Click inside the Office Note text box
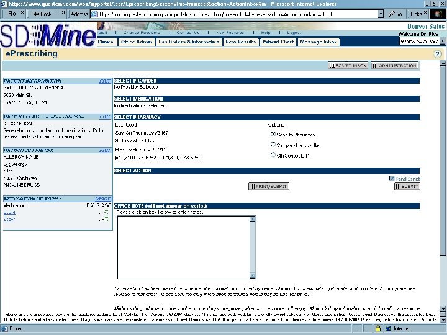447x335 pixels. click(x=184, y=248)
